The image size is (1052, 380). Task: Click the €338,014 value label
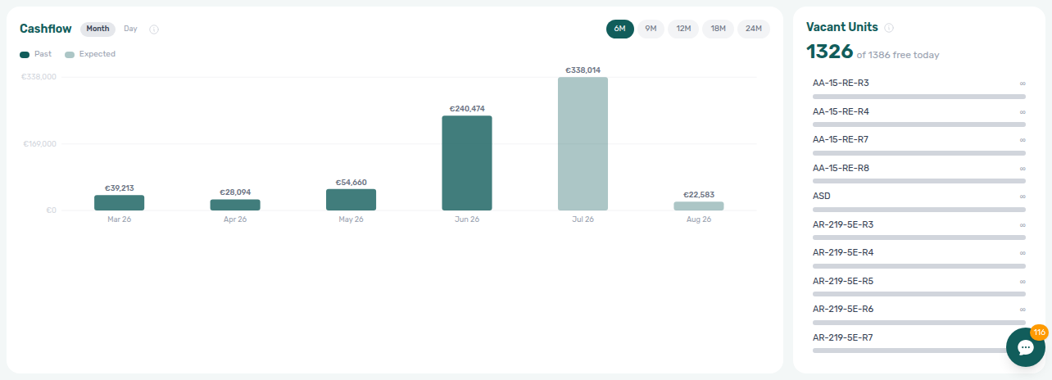583,70
